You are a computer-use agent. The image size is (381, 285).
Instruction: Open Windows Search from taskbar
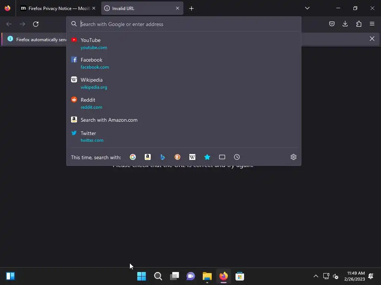[158, 276]
